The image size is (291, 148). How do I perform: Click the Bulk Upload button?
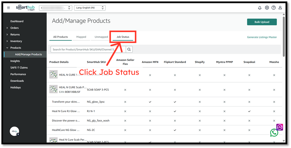coord(262,22)
